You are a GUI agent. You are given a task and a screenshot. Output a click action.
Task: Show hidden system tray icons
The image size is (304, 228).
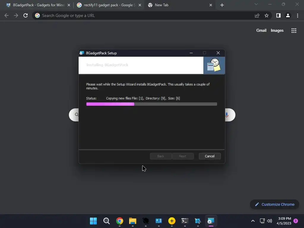point(253,221)
